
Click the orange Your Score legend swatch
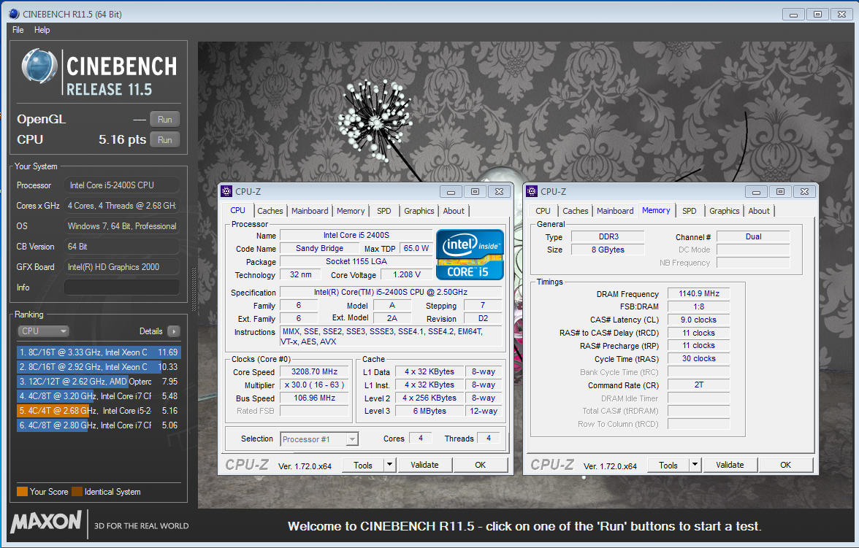22,492
